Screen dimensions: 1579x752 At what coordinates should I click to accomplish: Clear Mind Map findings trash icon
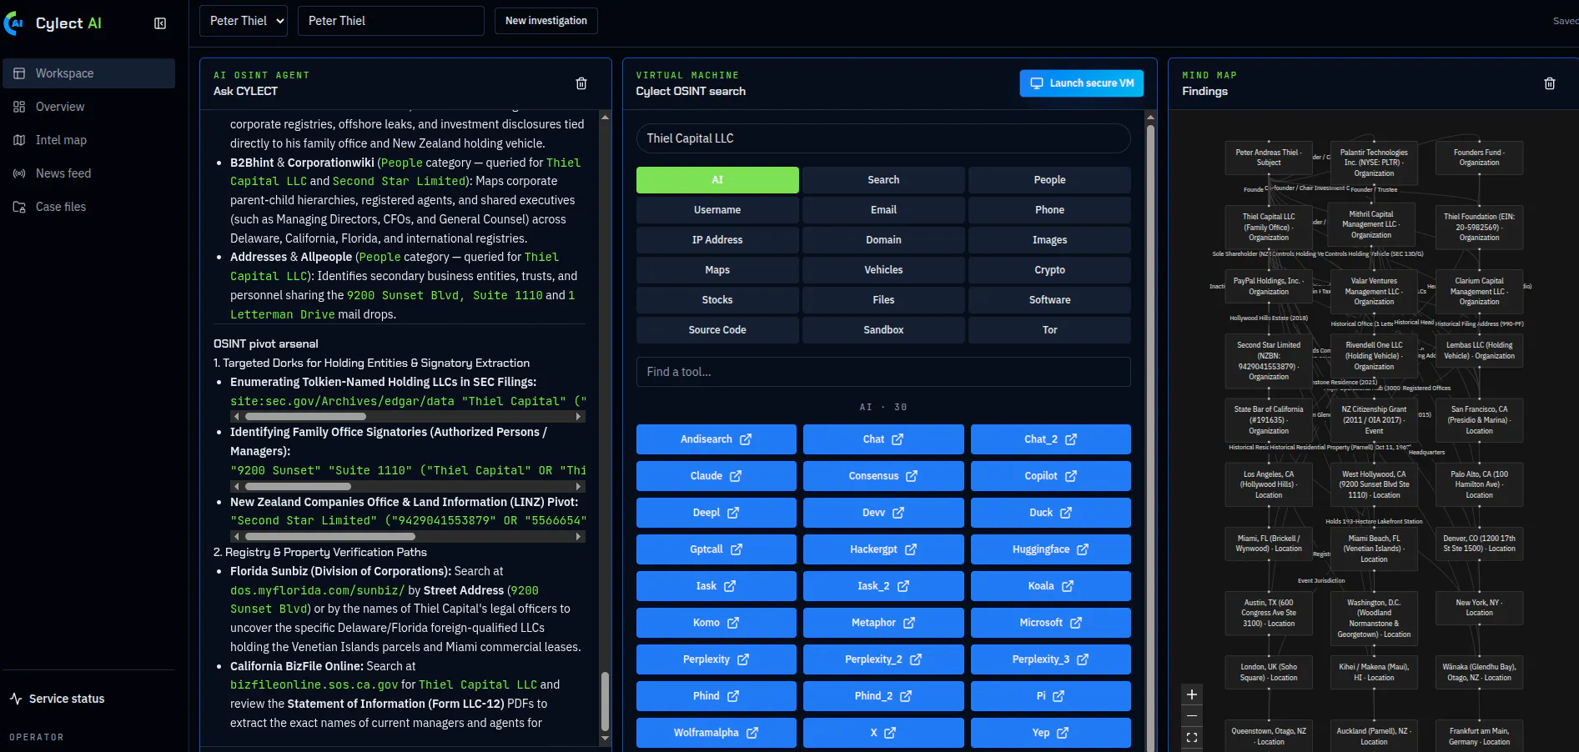point(1550,83)
